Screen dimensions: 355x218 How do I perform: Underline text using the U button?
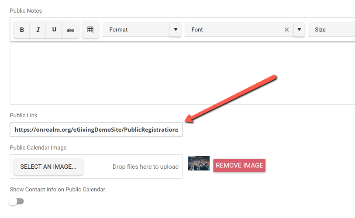pyautogui.click(x=54, y=30)
